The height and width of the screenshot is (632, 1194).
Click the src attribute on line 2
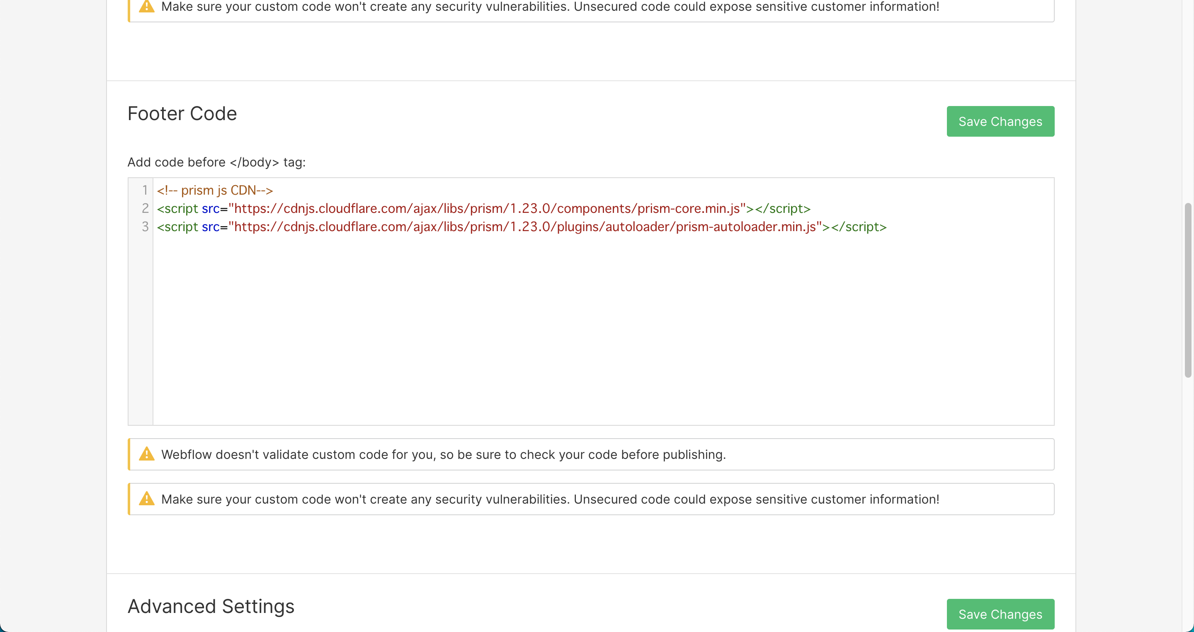point(211,209)
